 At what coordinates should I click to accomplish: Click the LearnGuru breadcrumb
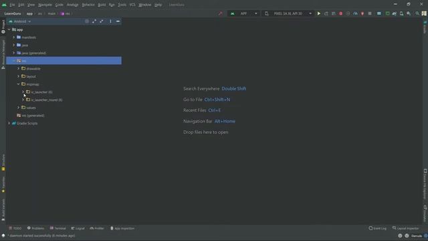(13, 13)
